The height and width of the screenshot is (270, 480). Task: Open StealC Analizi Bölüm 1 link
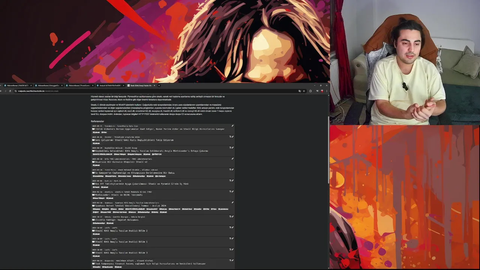coord(121,241)
